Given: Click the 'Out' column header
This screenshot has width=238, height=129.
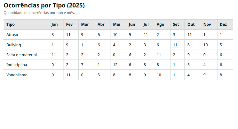Looking at the screenshot, I should [191, 24].
